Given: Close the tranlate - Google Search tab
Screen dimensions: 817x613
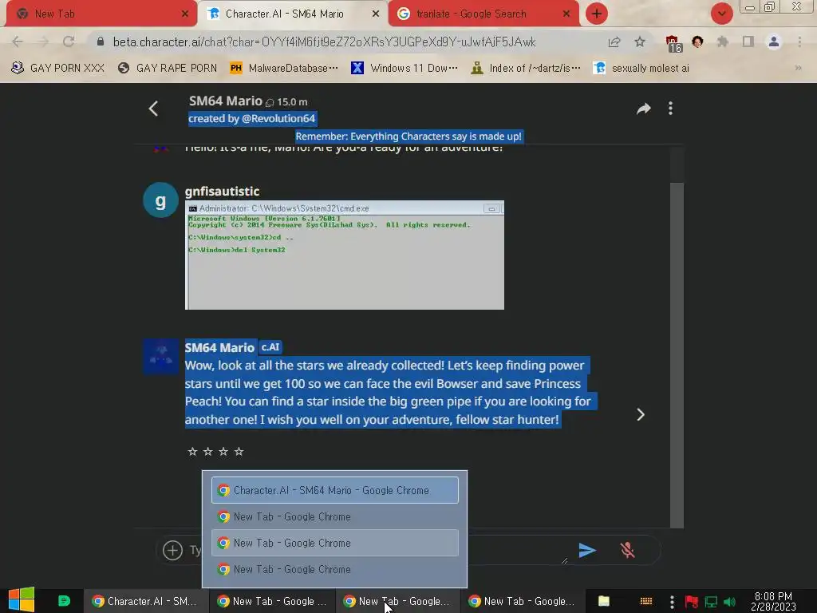Looking at the screenshot, I should 566,14.
